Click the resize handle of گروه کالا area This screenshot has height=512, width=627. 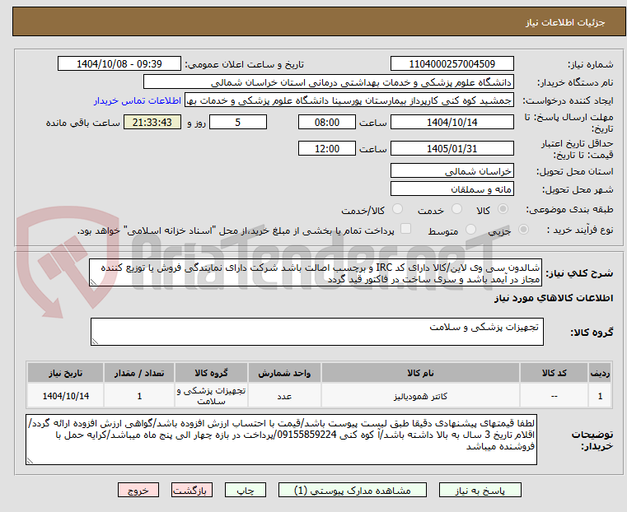coord(95,342)
